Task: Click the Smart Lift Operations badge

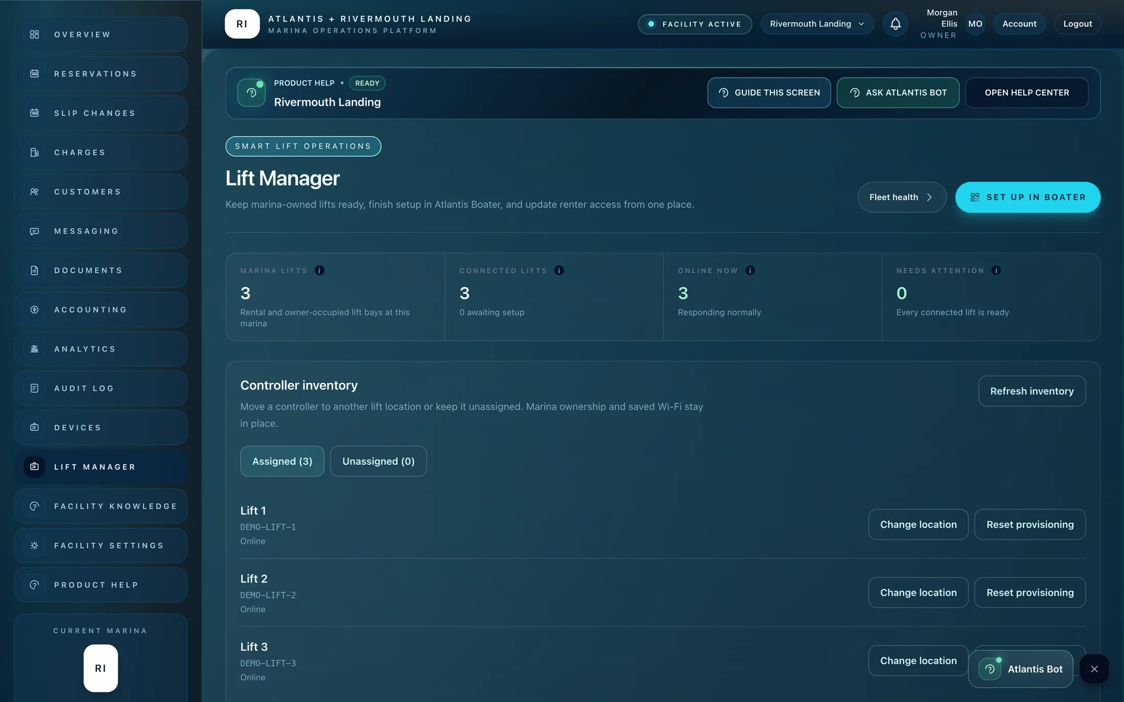Action: coord(303,146)
